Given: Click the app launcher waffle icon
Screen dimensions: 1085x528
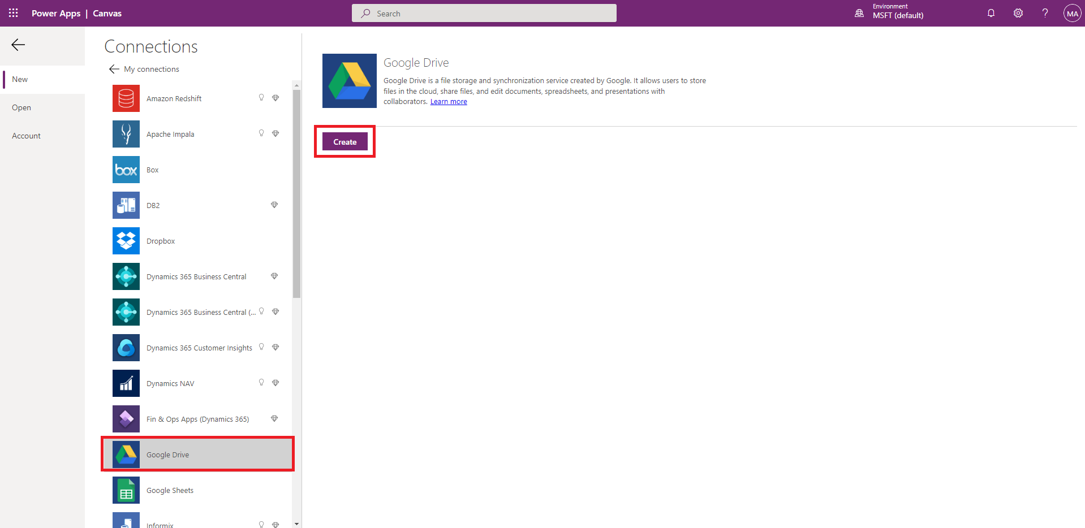Looking at the screenshot, I should point(12,12).
